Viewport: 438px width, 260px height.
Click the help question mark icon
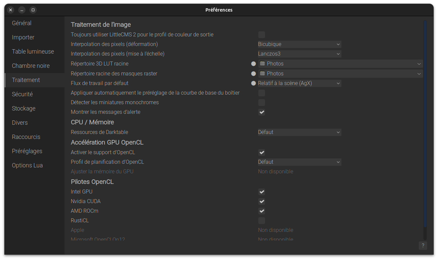pos(422,245)
